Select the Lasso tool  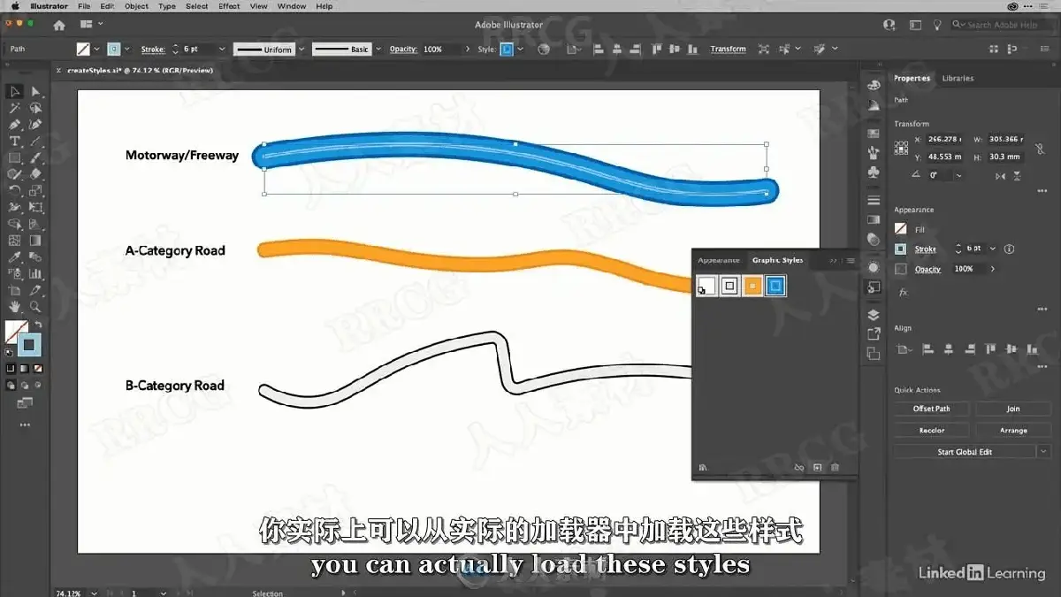pos(36,108)
